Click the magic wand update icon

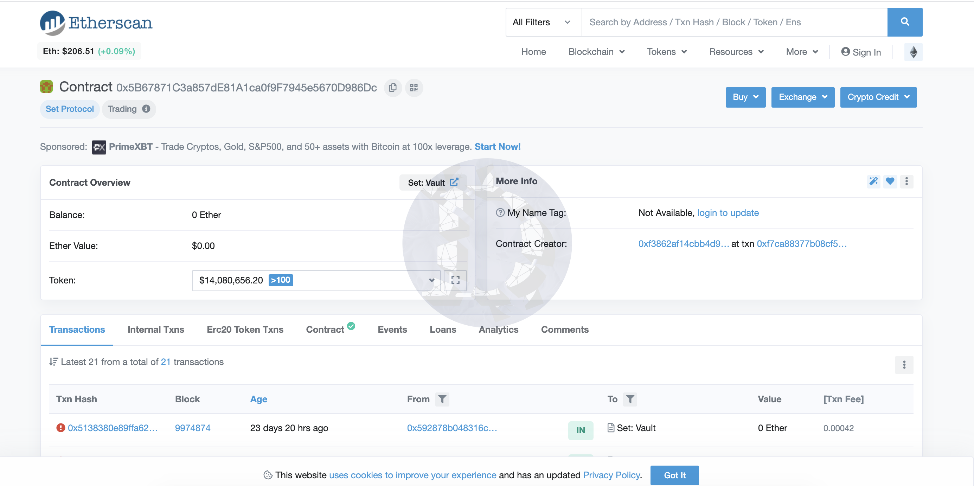coord(873,181)
